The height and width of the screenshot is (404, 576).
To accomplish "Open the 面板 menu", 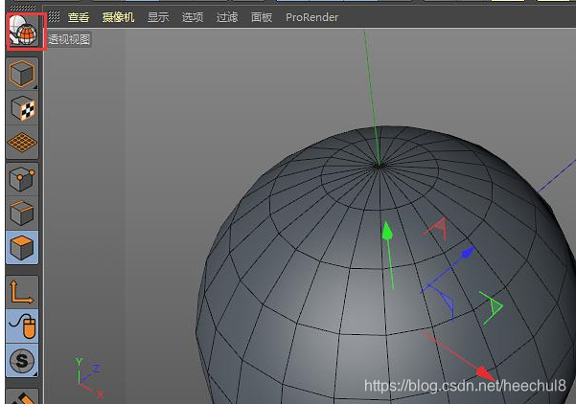I will click(262, 17).
